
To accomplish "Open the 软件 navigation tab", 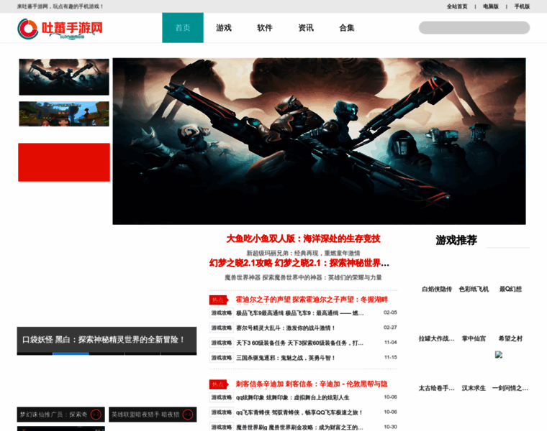I will click(265, 28).
